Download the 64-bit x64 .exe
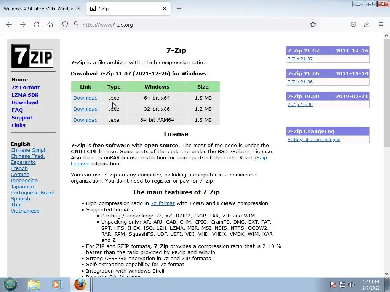Image resolution: width=390 pixels, height=292 pixels. click(x=85, y=98)
